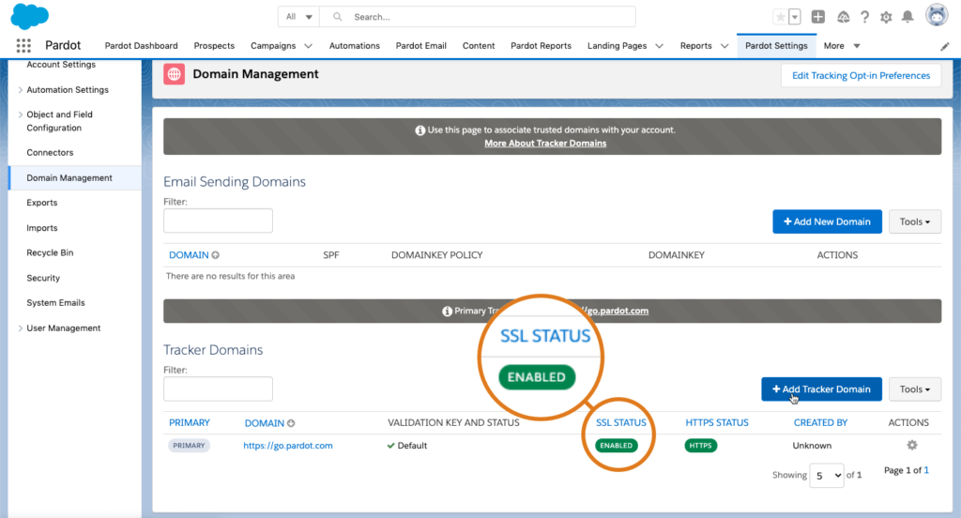Open Tools dropdown for Email Sending Domains
This screenshot has width=961, height=518.
914,221
